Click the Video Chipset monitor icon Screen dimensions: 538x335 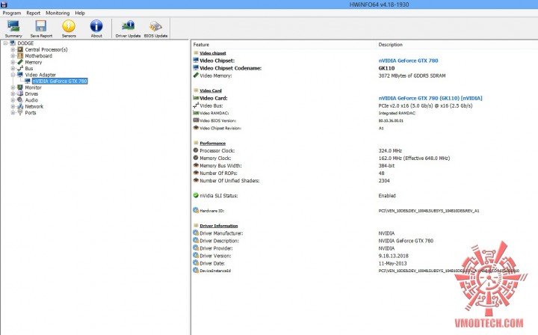[196, 61]
